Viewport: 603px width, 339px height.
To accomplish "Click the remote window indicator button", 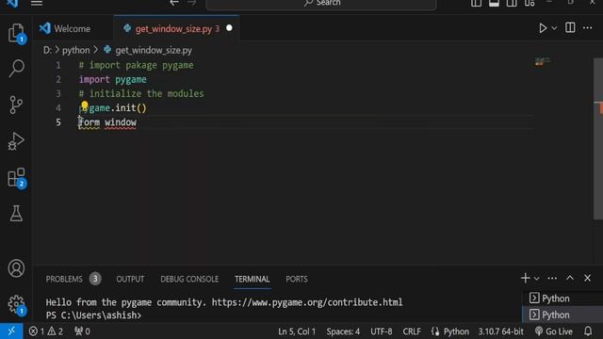I will coord(11,331).
